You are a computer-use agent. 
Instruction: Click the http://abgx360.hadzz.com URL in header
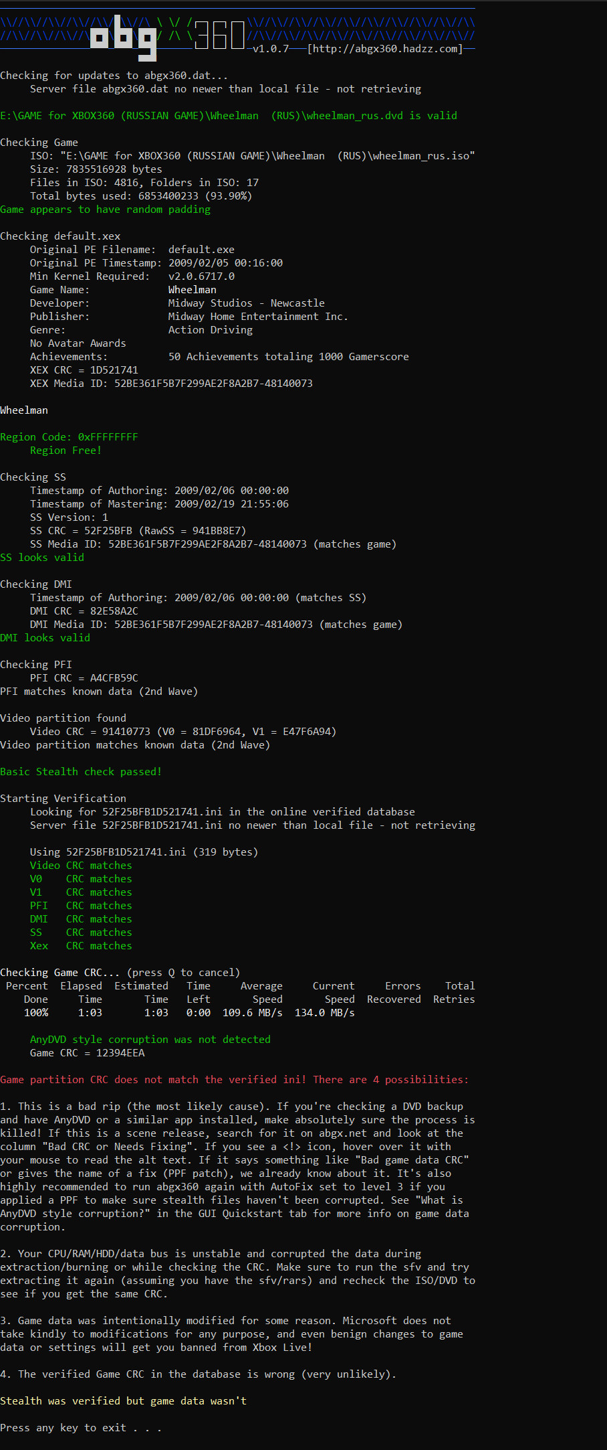(x=385, y=49)
